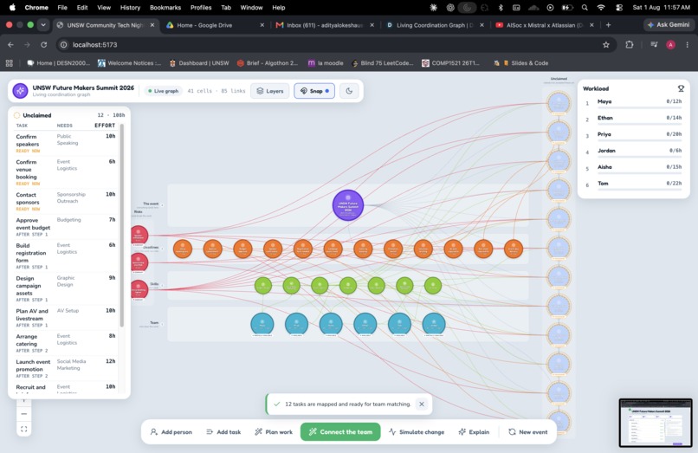The height and width of the screenshot is (453, 698).
Task: Open the Blind 75 LeetCode bookmark
Action: (383, 63)
